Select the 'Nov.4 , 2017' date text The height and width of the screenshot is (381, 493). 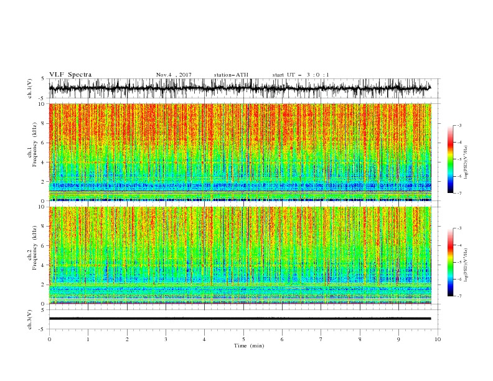(174, 75)
